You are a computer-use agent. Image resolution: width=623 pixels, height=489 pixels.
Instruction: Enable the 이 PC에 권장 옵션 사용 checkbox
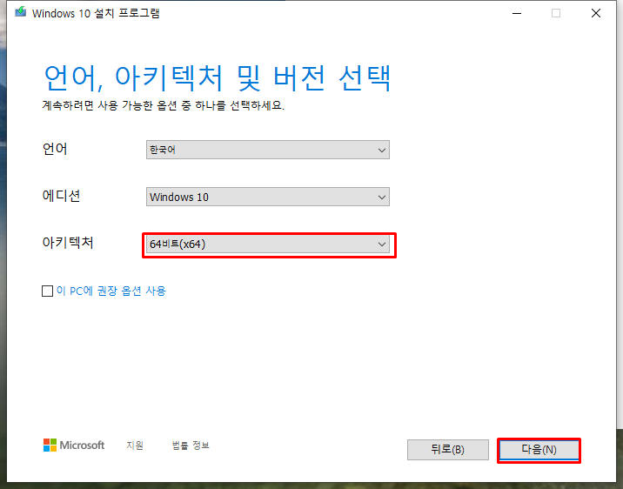pos(47,291)
